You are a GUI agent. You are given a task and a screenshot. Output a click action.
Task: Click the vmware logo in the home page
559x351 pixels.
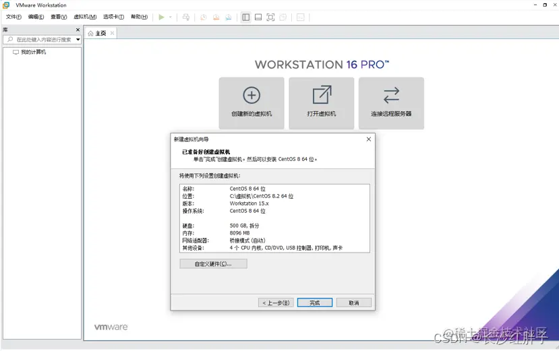click(x=111, y=327)
